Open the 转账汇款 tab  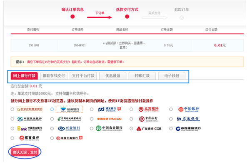[x=142, y=76]
